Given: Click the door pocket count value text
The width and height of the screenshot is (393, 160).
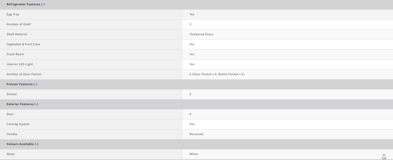Looking at the screenshot, I should [217, 74].
